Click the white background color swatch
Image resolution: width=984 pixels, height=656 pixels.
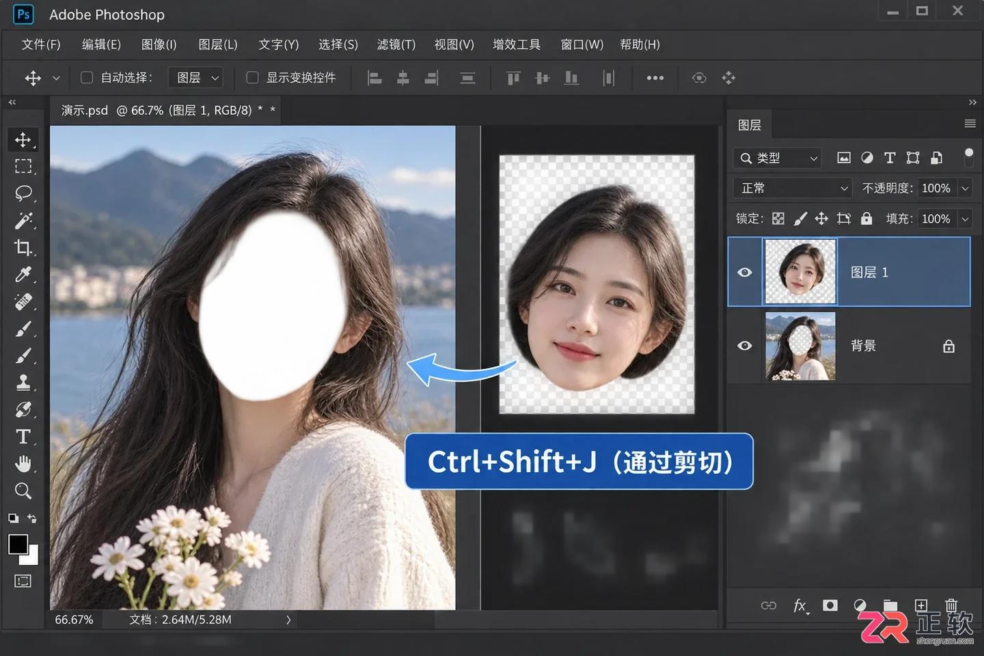tap(32, 558)
